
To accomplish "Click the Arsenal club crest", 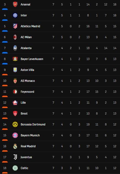I will (x=15, y=4).
